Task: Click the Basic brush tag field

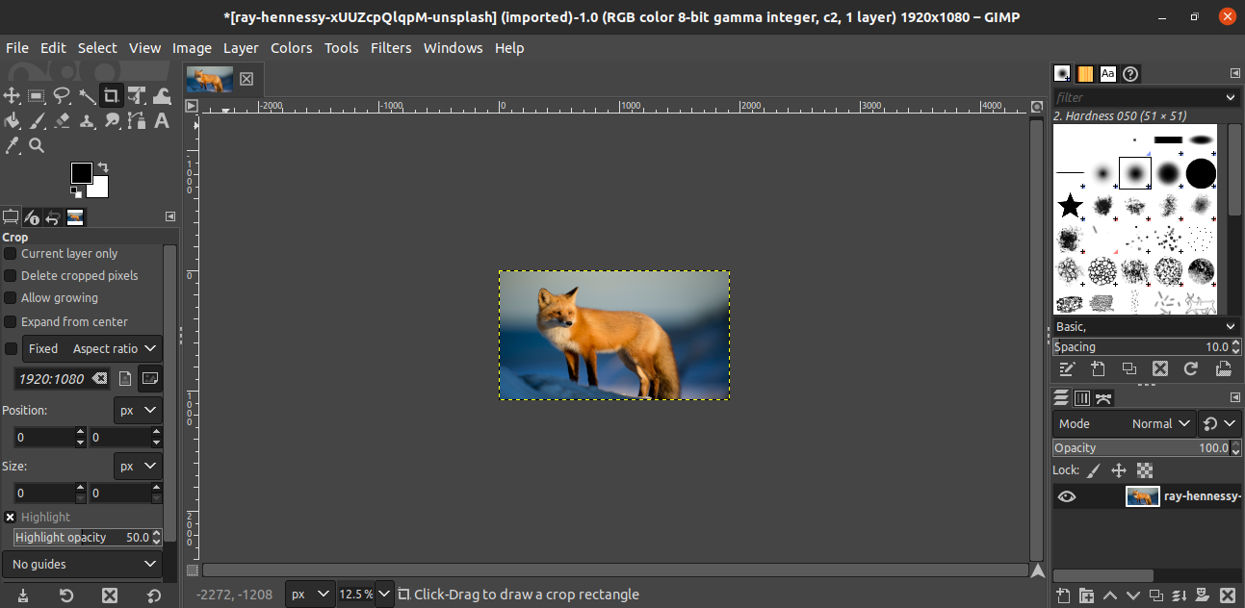Action: pos(1136,327)
